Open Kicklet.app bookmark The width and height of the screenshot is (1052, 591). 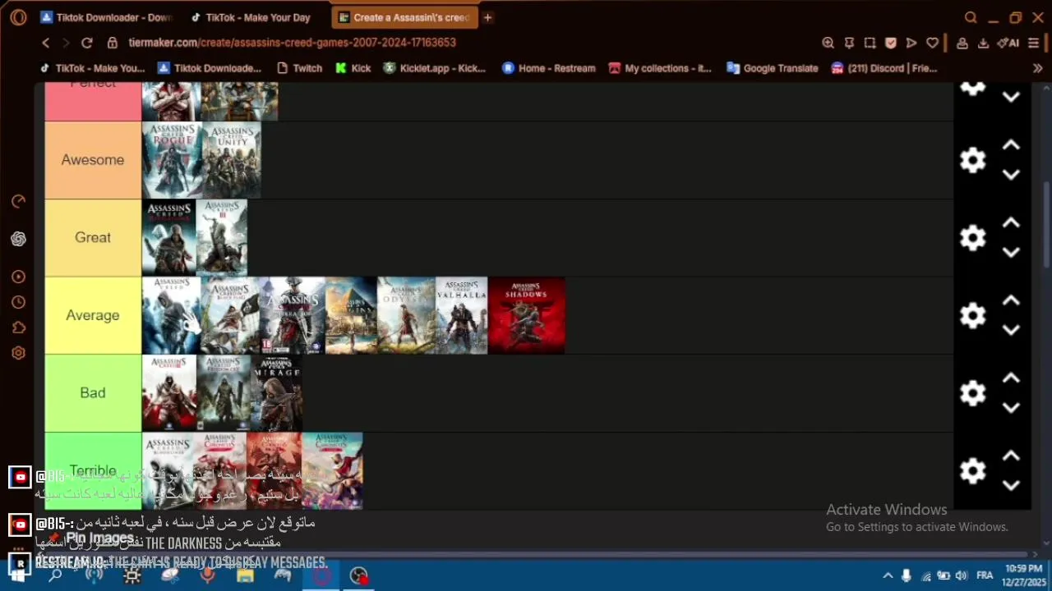tap(435, 68)
